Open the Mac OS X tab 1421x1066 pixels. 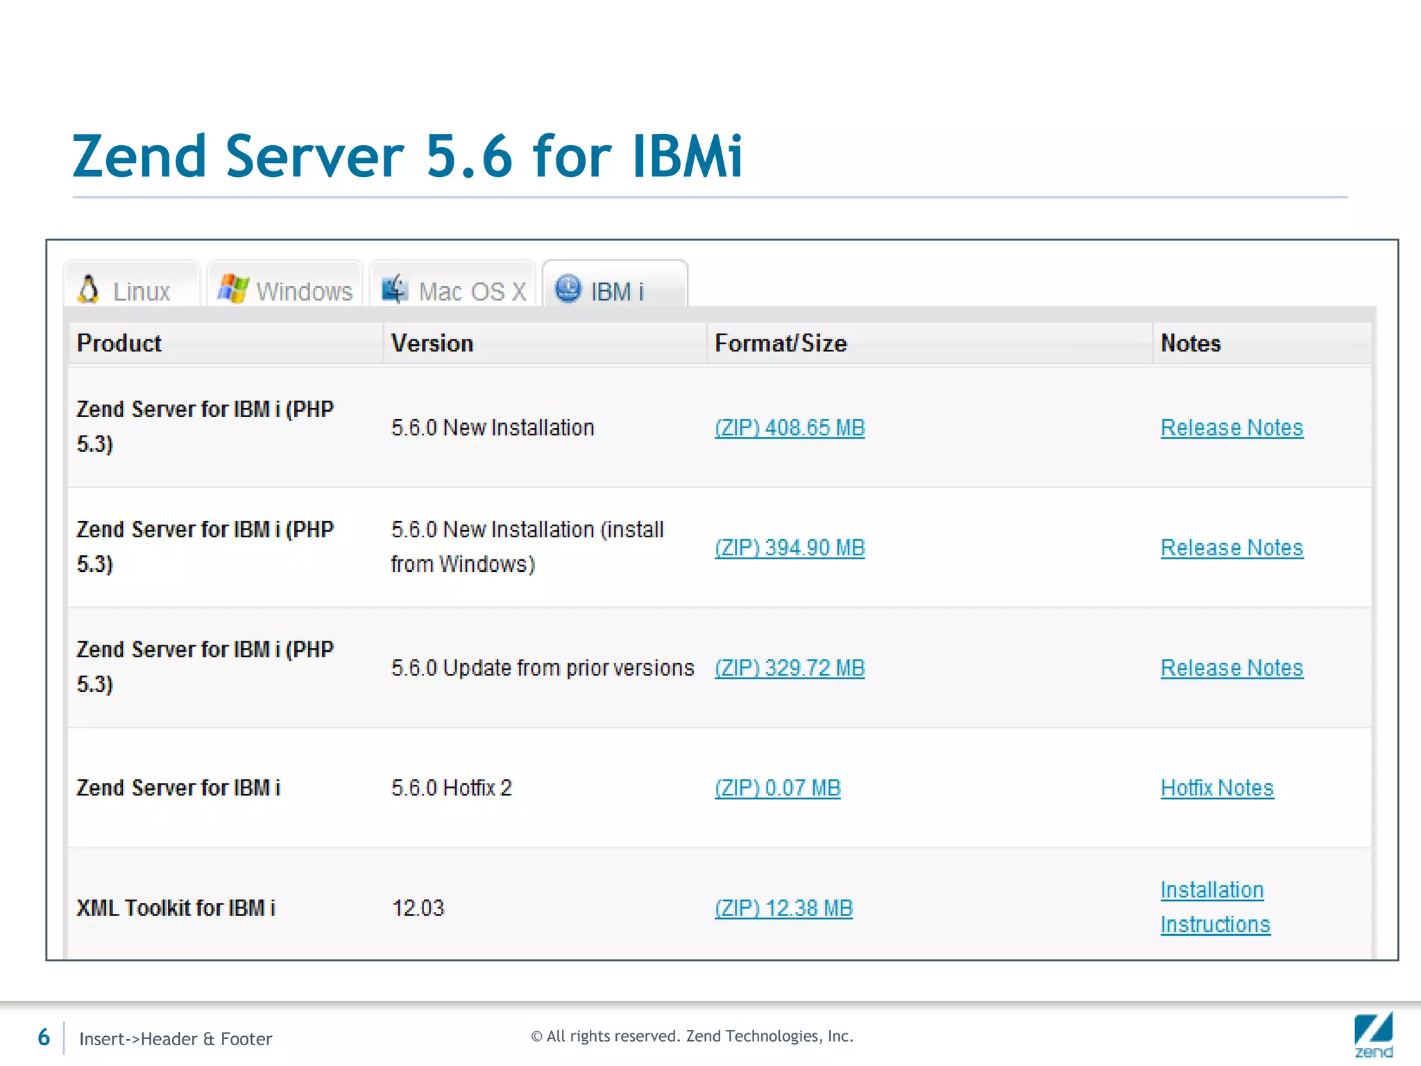click(453, 284)
